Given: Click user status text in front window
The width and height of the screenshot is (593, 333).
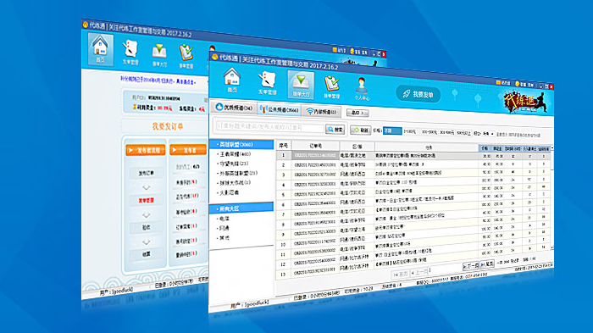Looking at the screenshot, I should point(250,304).
